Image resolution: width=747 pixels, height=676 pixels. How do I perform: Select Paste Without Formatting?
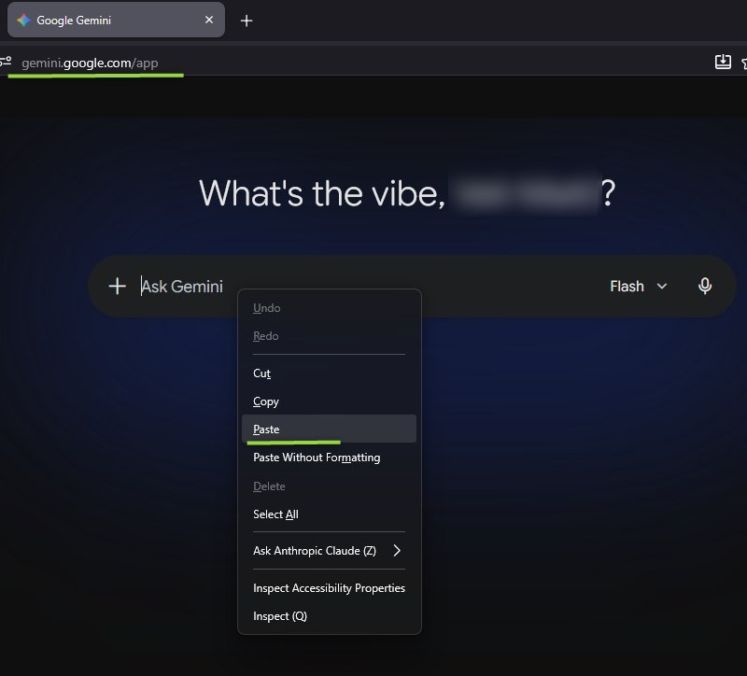pos(329,458)
